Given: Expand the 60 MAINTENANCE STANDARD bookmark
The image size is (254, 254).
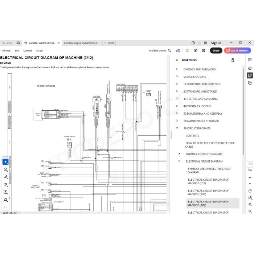Looking at the screenshot, I should tap(177, 121).
